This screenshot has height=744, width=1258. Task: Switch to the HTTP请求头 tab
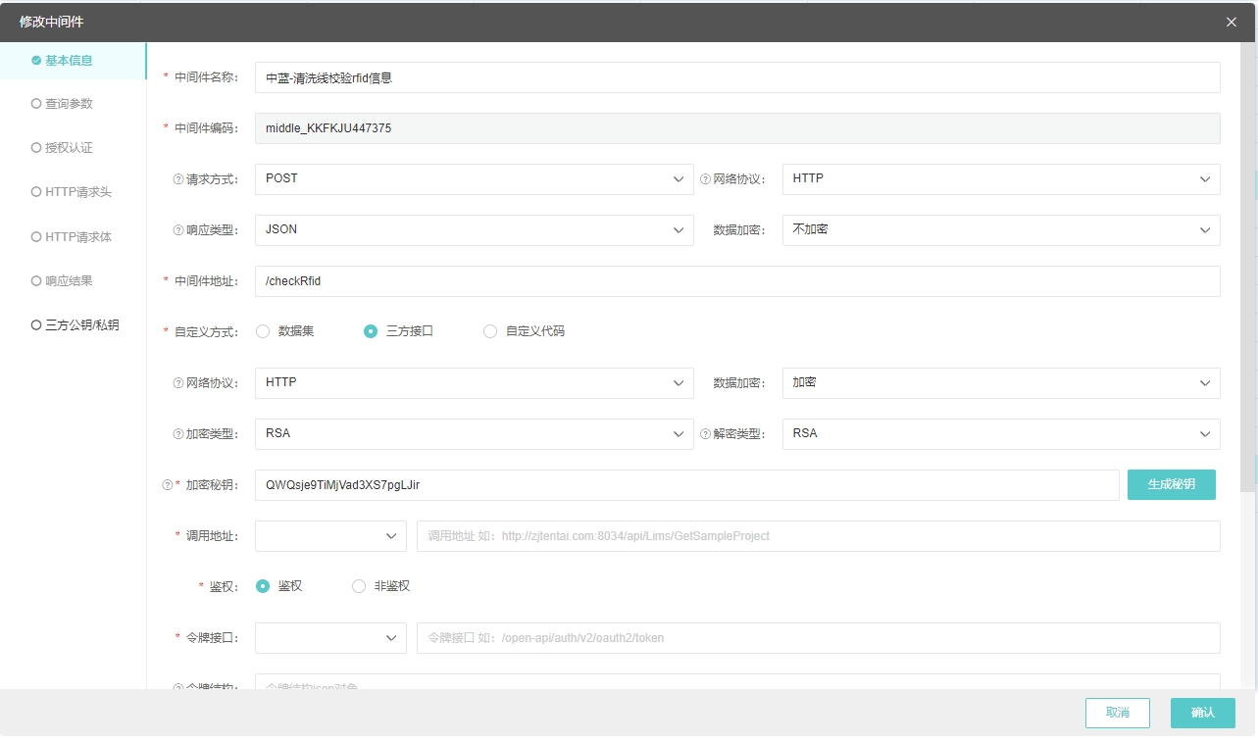pyautogui.click(x=74, y=192)
